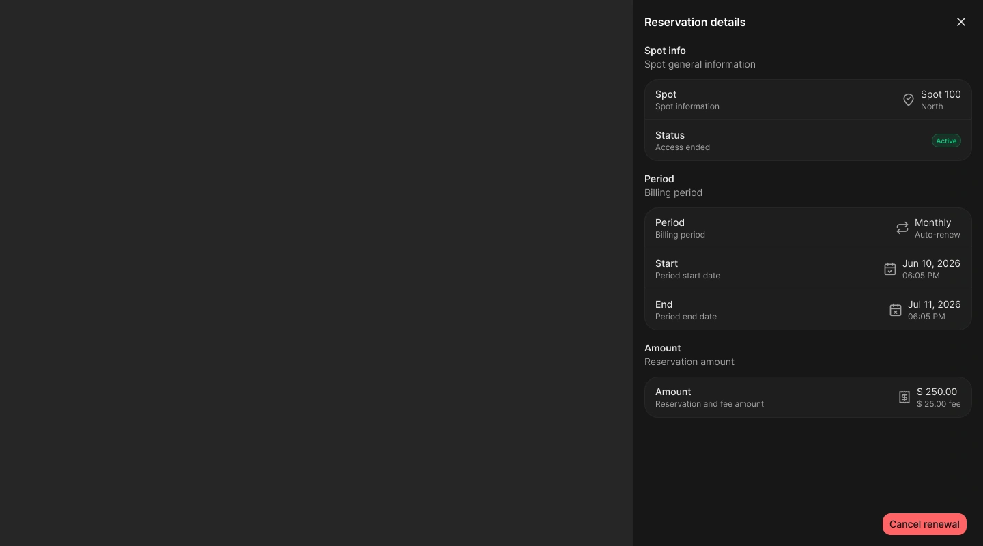Click the Spot 100 value text
The height and width of the screenshot is (546, 983).
click(x=941, y=94)
